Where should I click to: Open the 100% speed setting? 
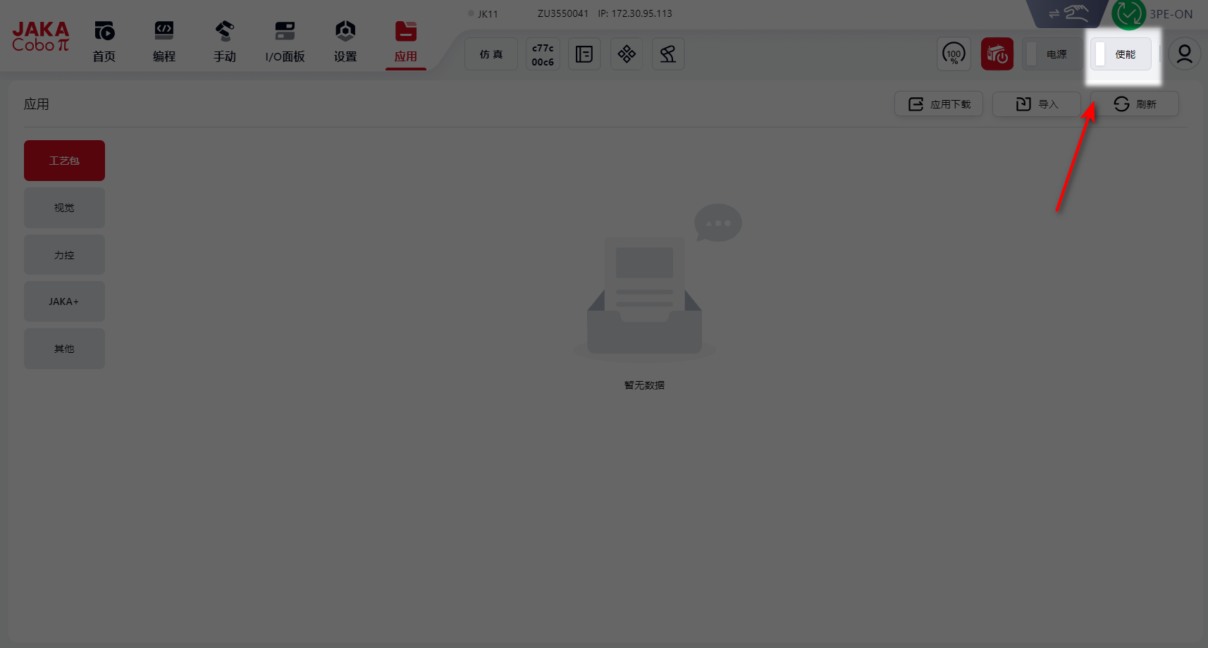954,54
